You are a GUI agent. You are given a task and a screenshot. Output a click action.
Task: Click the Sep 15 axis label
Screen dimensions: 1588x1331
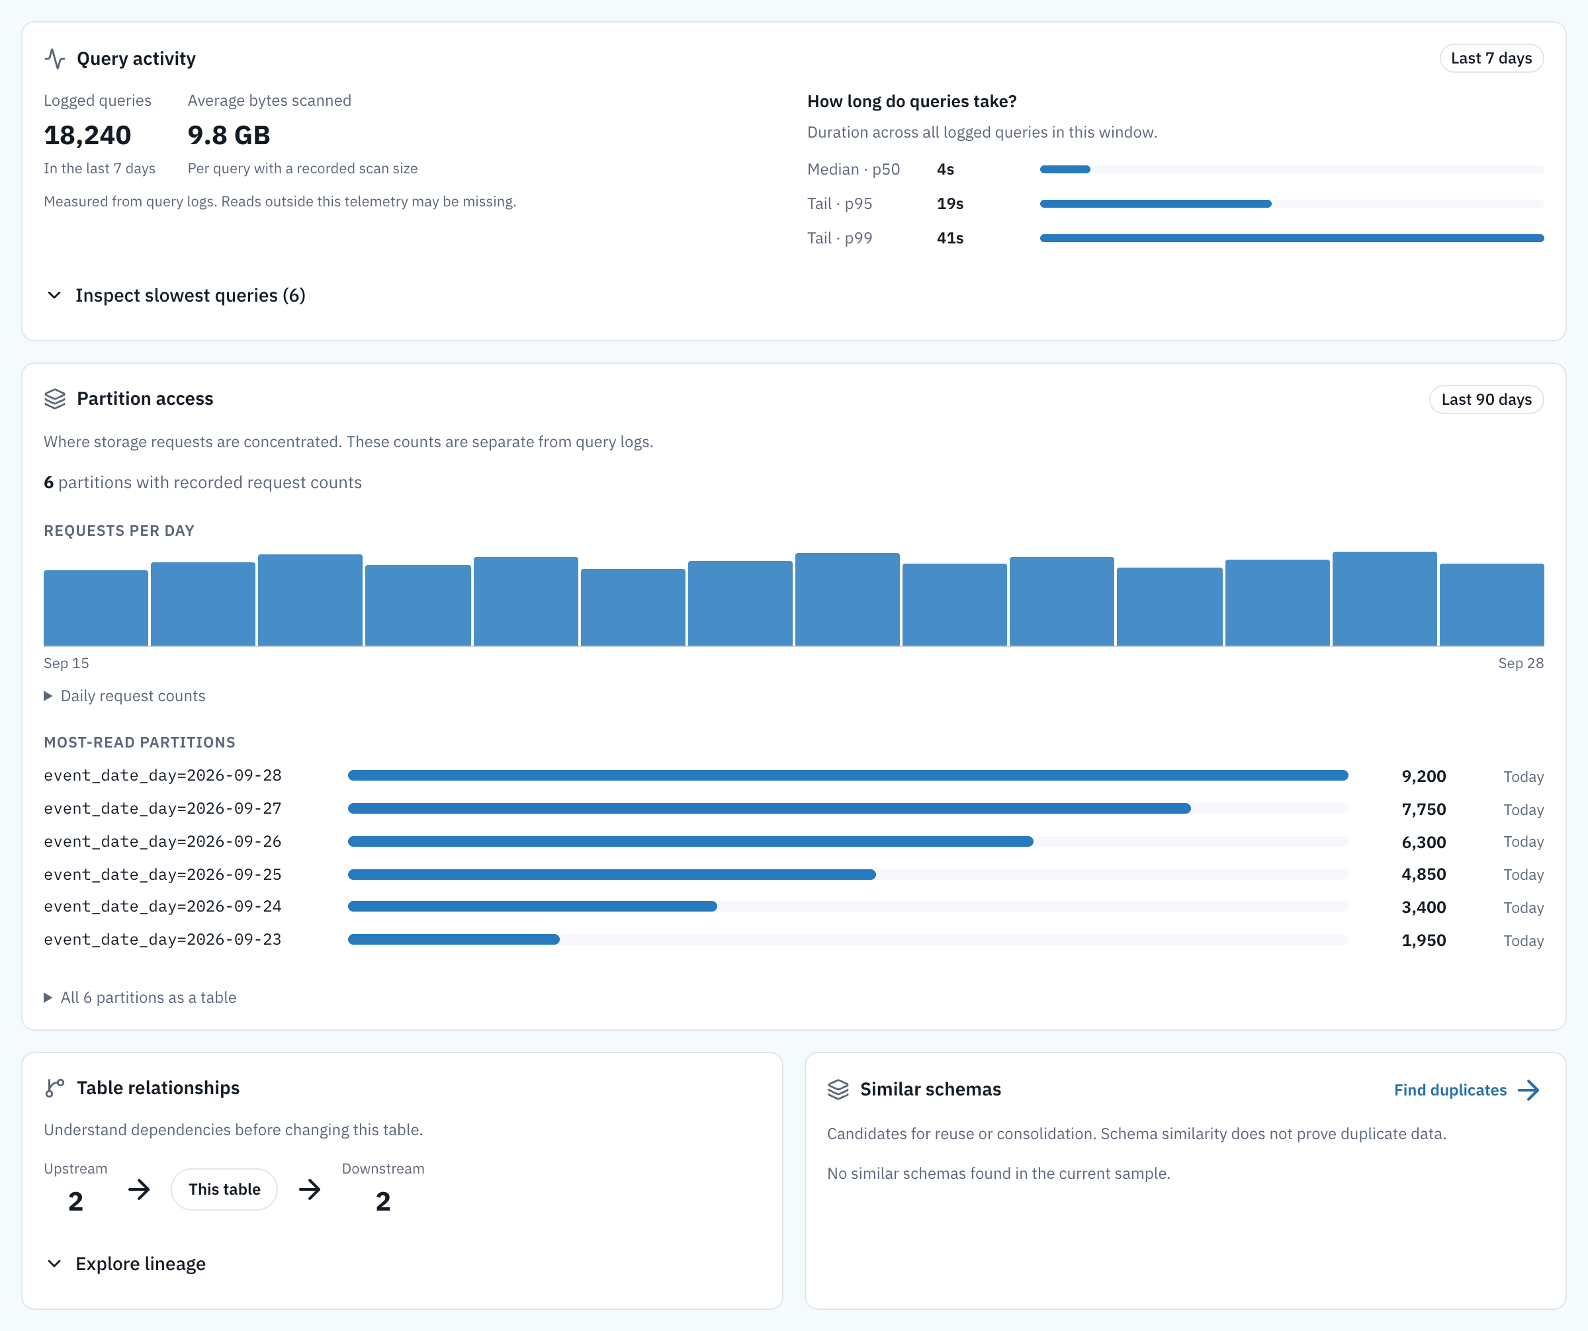pyautogui.click(x=67, y=663)
